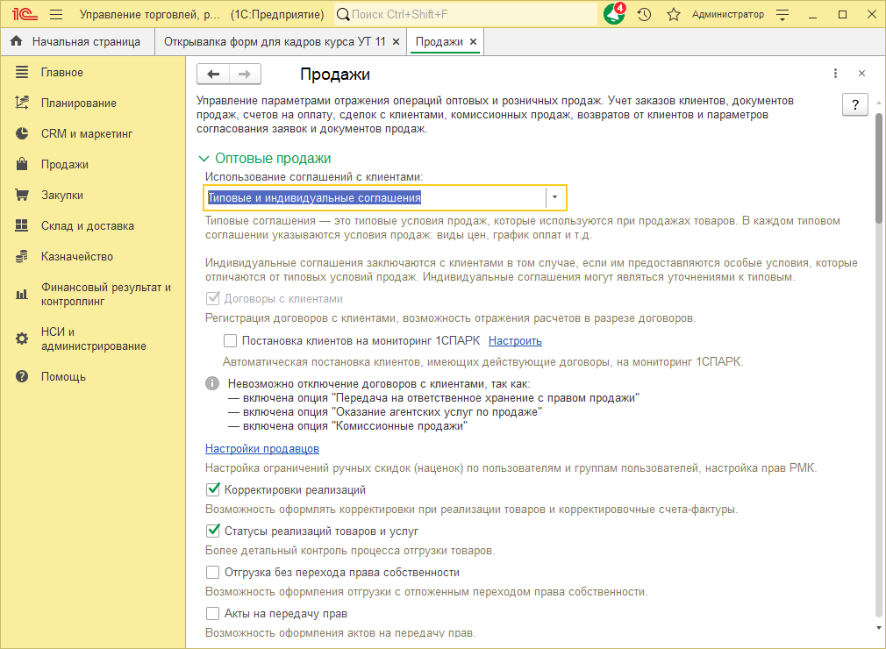Click the global search field
Viewport: 886px width, 649px height.
466,15
